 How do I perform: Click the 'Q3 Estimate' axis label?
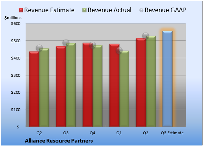point(172,133)
